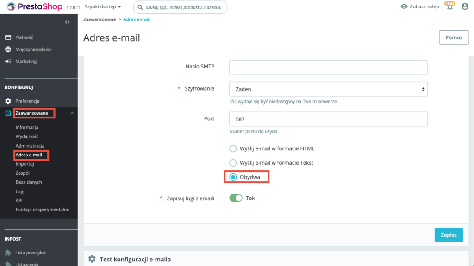Click the 1864 notification badge
This screenshot has height=266, width=474.
point(450,3)
